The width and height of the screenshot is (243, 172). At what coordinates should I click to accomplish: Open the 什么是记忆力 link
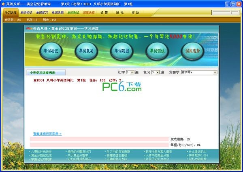coord(198,152)
